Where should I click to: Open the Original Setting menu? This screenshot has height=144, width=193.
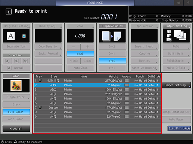point(16,26)
